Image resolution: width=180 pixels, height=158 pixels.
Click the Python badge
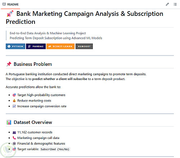[x=15, y=46]
